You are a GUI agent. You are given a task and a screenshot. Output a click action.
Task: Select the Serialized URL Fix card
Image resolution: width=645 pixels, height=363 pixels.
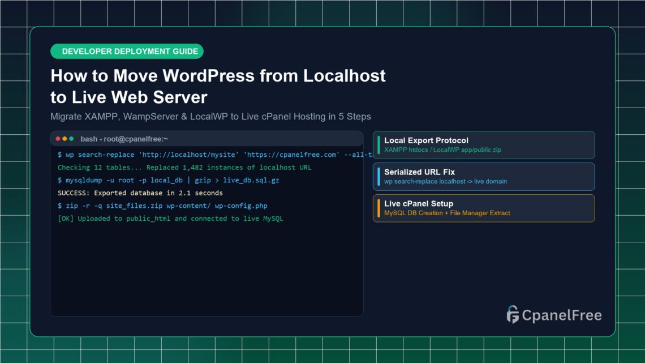484,177
